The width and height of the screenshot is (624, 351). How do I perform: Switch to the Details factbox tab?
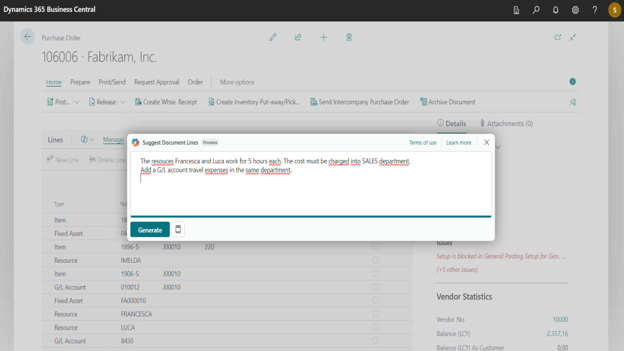452,123
